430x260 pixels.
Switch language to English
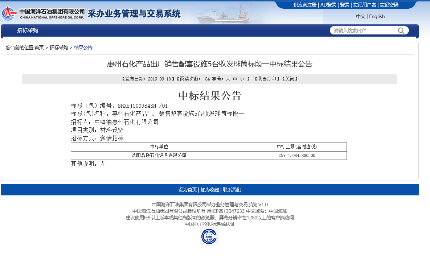[x=377, y=16]
